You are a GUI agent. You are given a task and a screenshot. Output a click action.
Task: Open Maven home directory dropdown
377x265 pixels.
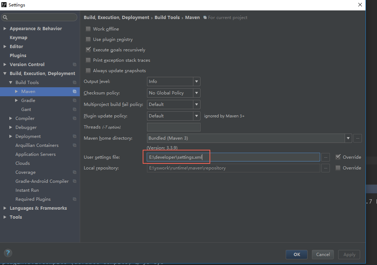tap(348, 138)
